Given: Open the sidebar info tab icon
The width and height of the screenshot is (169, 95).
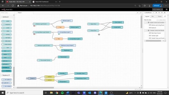Looking at the screenshot, I should tap(153, 13).
